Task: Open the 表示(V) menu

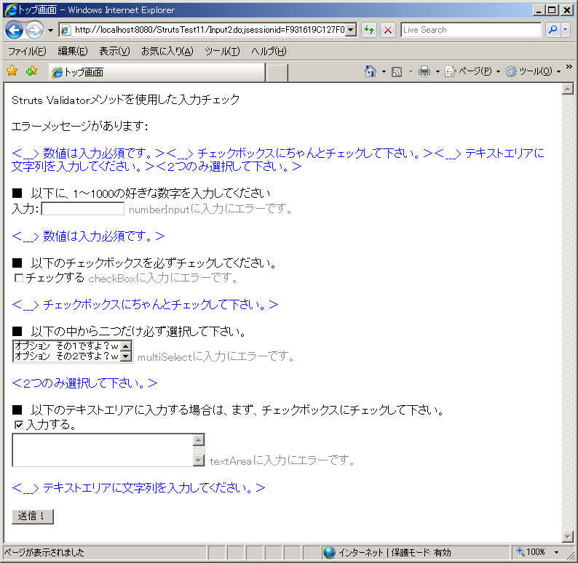Action: [x=114, y=51]
